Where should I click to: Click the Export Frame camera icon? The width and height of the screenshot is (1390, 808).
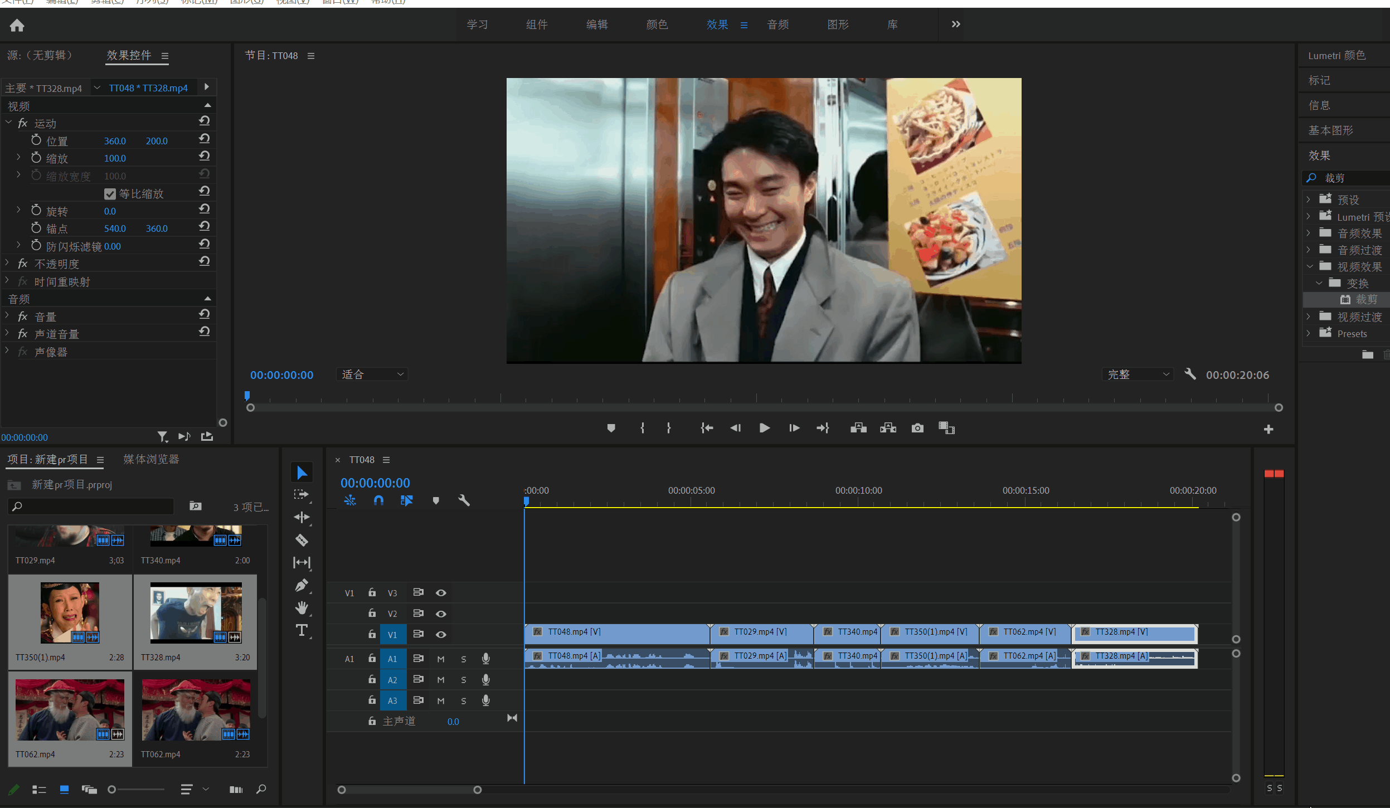click(x=917, y=428)
